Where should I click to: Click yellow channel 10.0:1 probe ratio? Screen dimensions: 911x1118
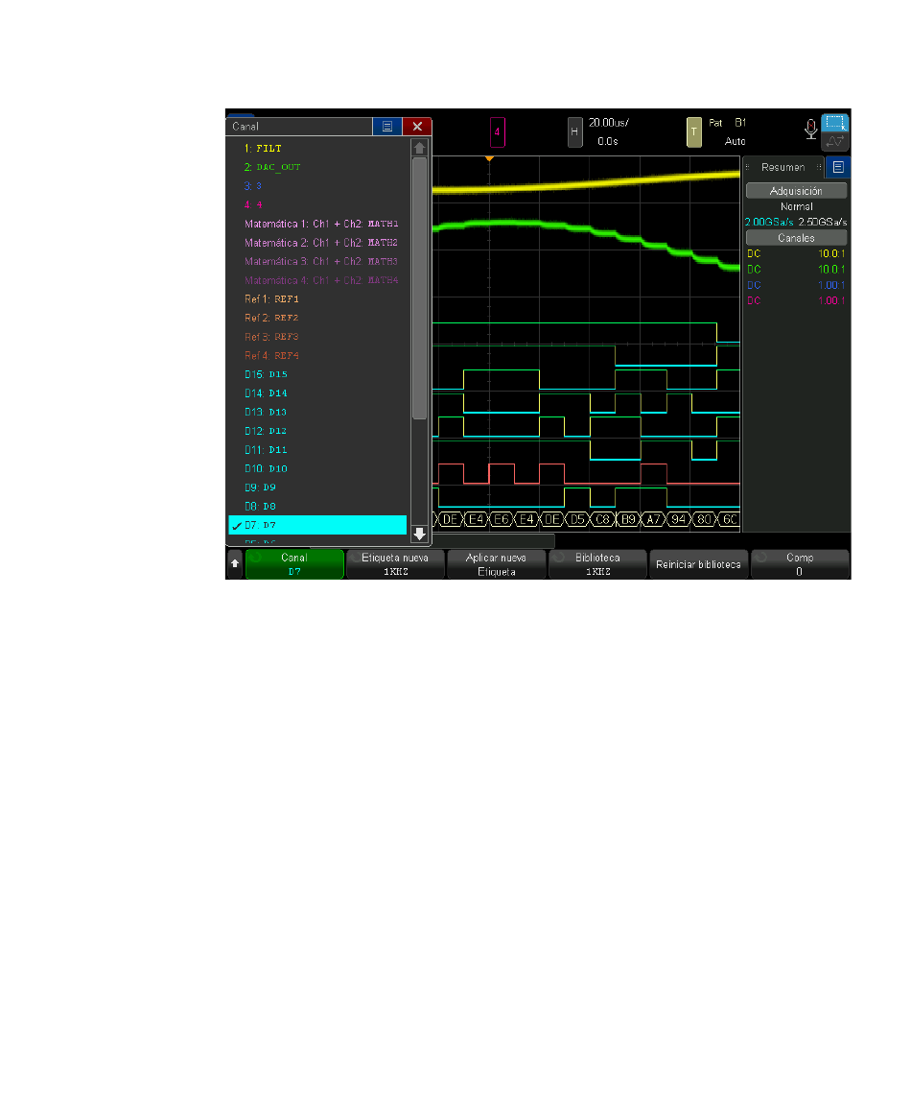(x=832, y=254)
